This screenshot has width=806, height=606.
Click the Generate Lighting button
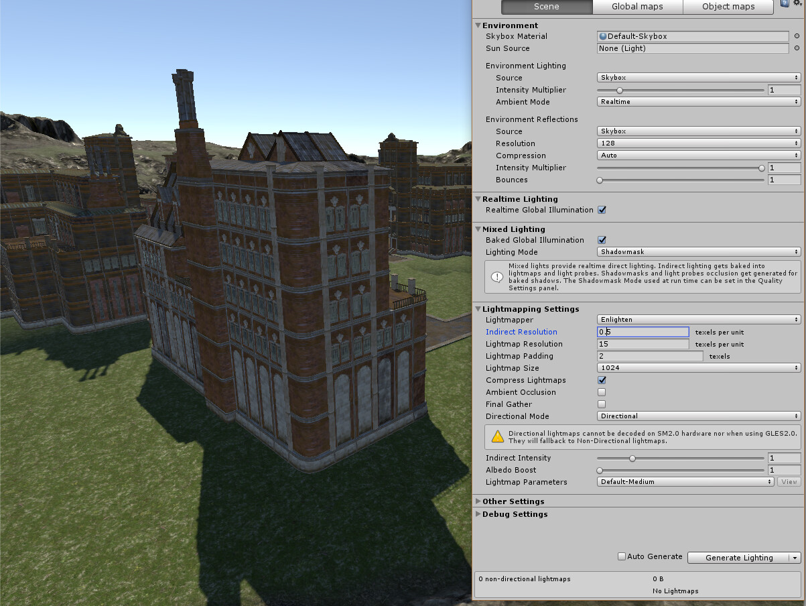coord(739,557)
